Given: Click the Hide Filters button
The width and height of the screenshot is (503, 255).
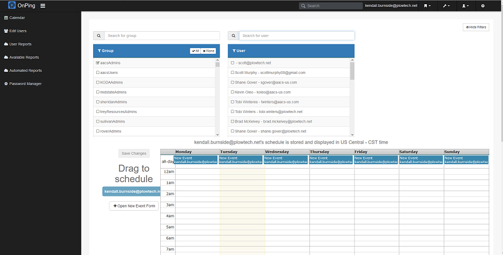Looking at the screenshot, I should pos(475,27).
